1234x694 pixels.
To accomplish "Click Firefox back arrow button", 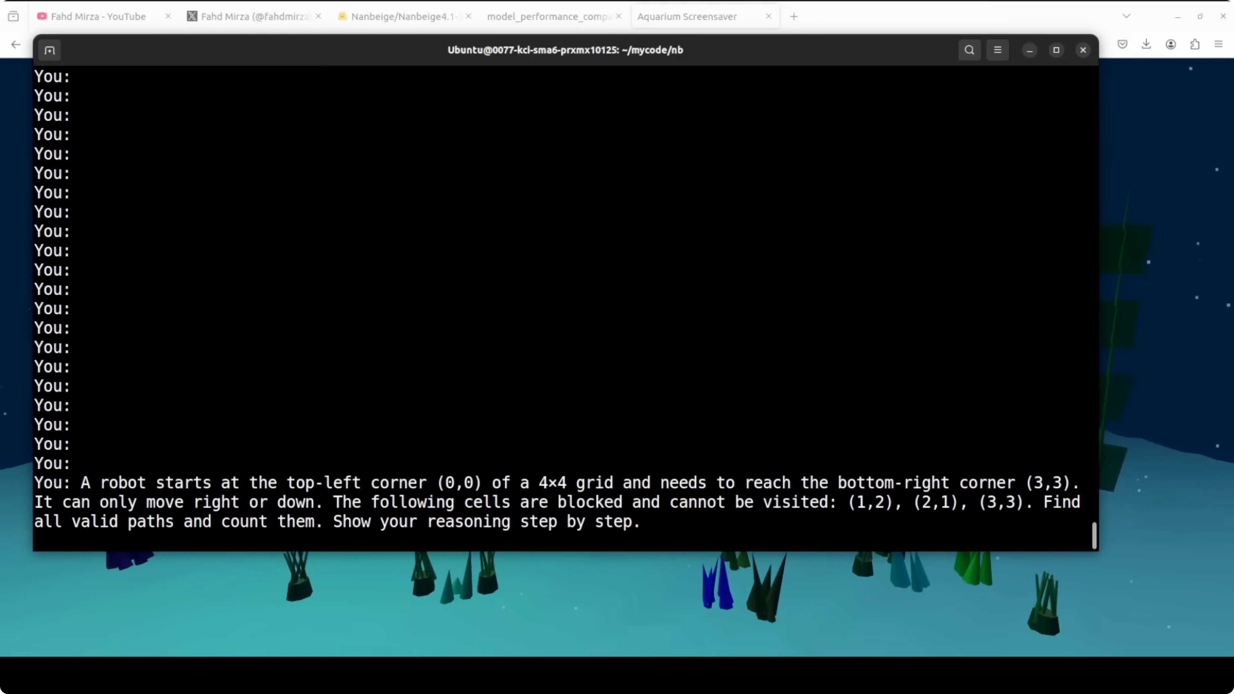I will coord(16,45).
